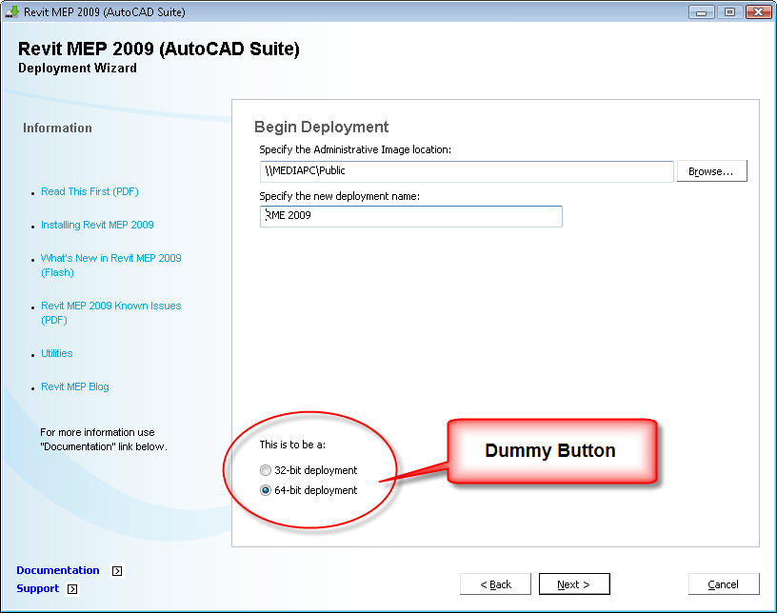
Task: Open Revit MEP 2009 Known Issues (PDF)
Action: (111, 313)
